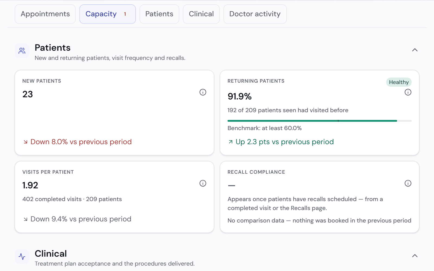
Task: Open the Doctor activity tab
Action: point(255,14)
